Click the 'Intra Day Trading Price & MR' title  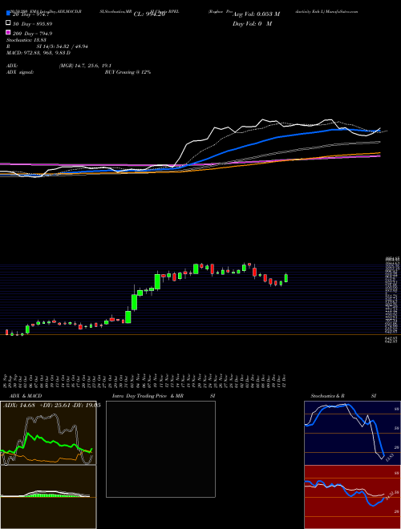click(148, 396)
